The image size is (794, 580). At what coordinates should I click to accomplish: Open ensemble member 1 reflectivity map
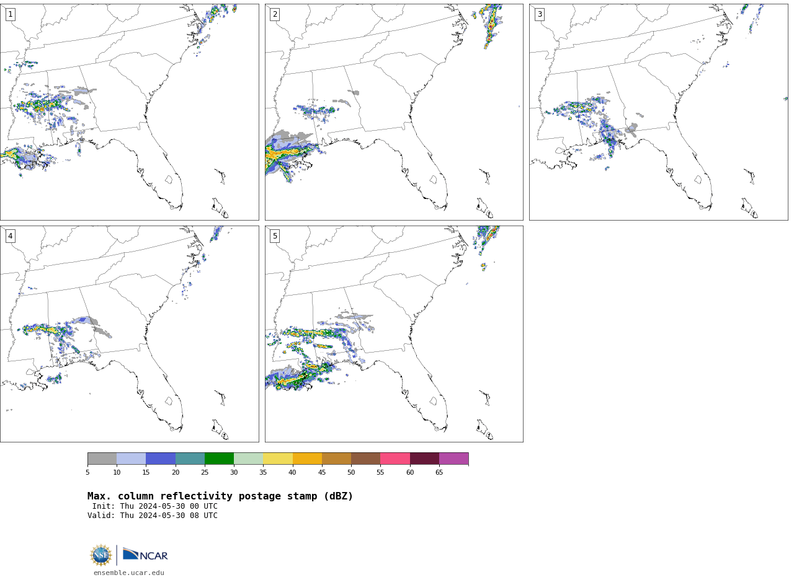[x=129, y=112]
